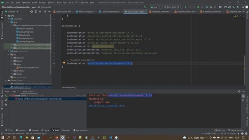
Task: Open Project panel gear options
Action: 45,12
